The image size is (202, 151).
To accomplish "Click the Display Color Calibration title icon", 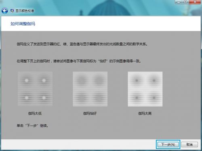I will click(x=12, y=10).
